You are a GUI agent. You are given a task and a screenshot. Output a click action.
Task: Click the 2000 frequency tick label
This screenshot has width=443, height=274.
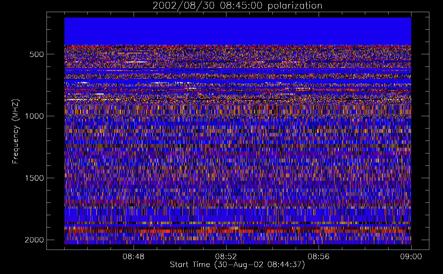[34, 240]
